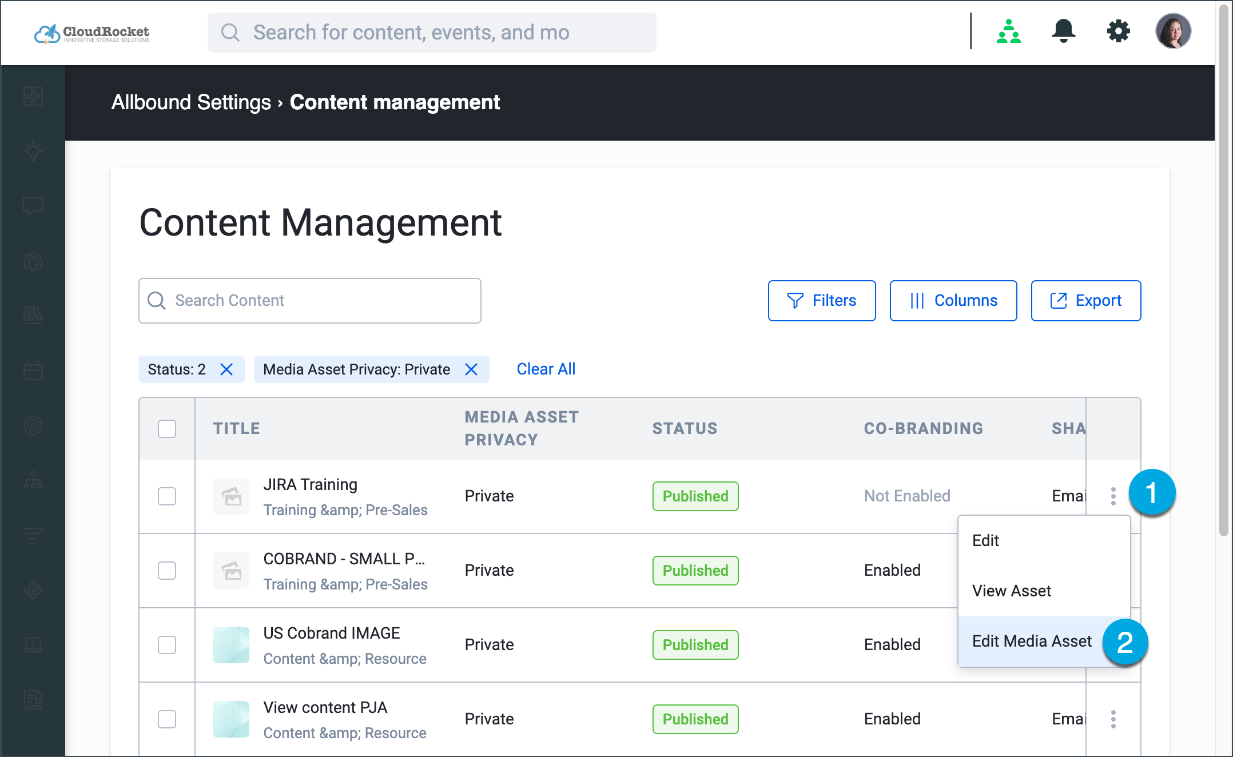Check the COBRAND - SMALL P... row checkbox
Screen dimensions: 1233x757
[x=167, y=571]
